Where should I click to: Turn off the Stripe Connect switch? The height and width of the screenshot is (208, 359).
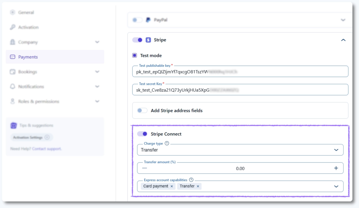[x=142, y=134]
